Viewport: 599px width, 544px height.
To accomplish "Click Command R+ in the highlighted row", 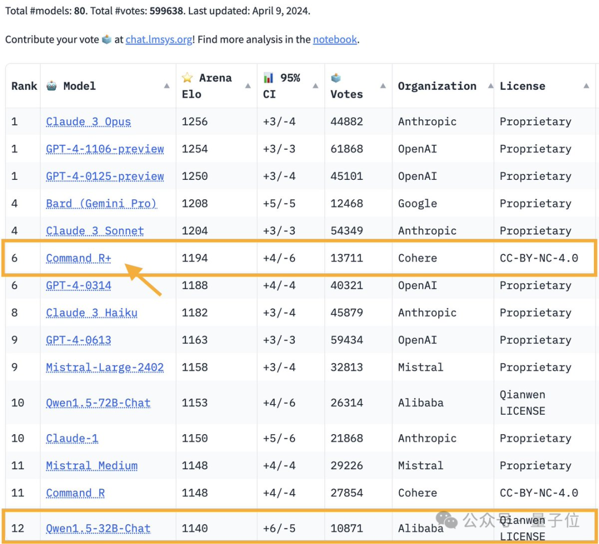I will coord(78,258).
